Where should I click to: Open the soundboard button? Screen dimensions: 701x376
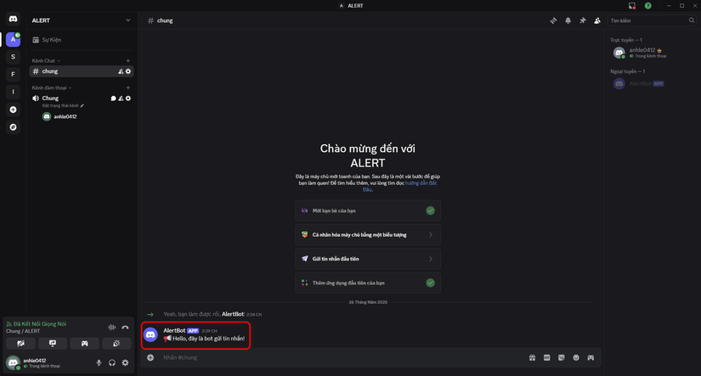click(x=116, y=344)
